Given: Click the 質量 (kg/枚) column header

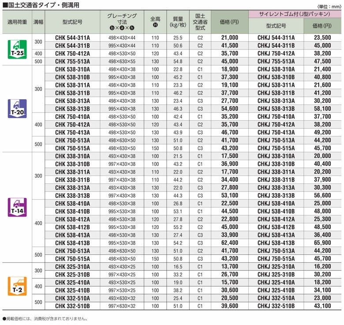Looking at the screenshot, I should (178, 21).
